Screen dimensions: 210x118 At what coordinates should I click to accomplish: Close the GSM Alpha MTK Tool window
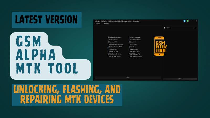coord(196,21)
